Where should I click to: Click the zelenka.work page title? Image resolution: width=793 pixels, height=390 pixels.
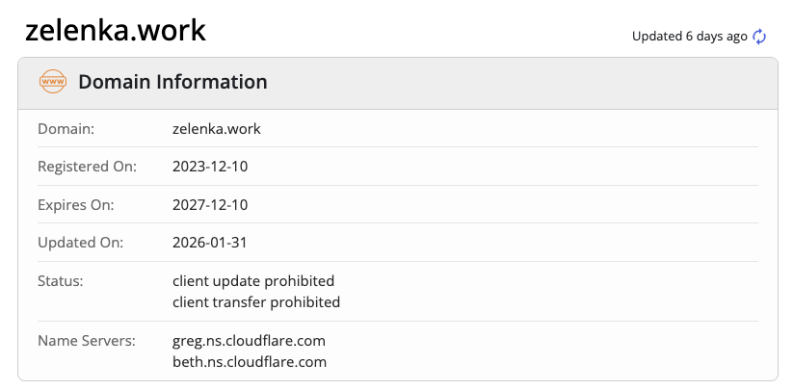coord(116,31)
